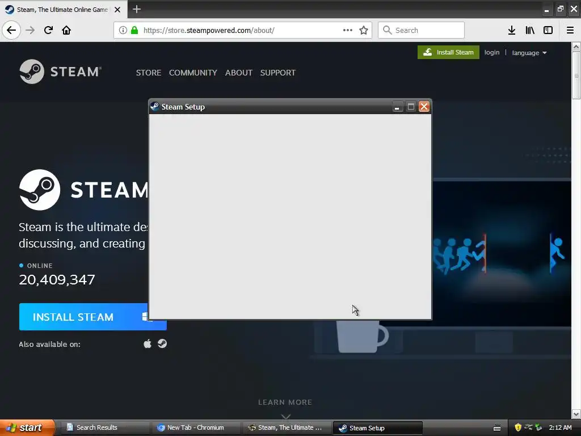Viewport: 581px width, 436px height.
Task: Select Steam Setup taskbar button
Action: tap(377, 427)
